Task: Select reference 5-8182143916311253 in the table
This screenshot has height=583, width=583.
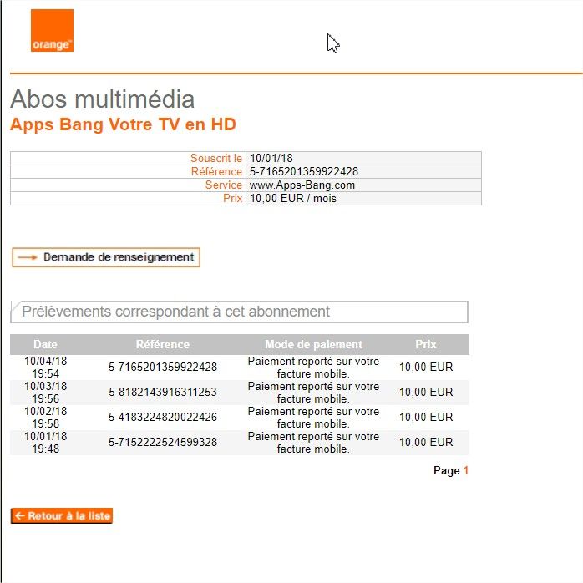Action: pos(163,392)
